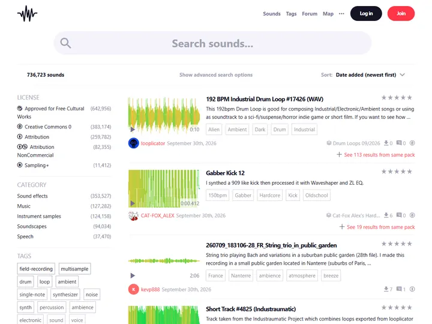The width and height of the screenshot is (432, 324).
Task: Open Short Track #4825 (Industraumatic) title
Action: click(251, 309)
